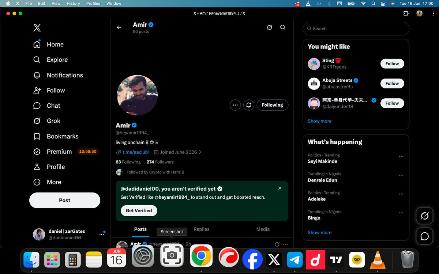Click the Following button on Amir's profile
This screenshot has width=439, height=274.
pyautogui.click(x=273, y=105)
